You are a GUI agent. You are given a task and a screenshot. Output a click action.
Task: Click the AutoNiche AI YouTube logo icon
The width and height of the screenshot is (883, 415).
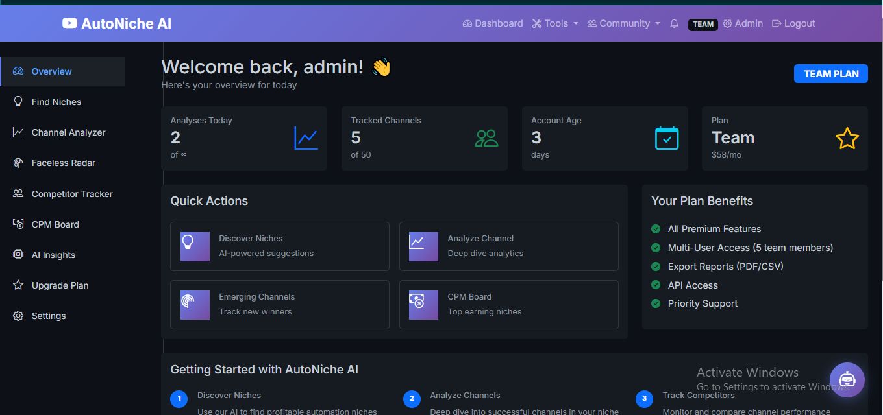click(69, 23)
